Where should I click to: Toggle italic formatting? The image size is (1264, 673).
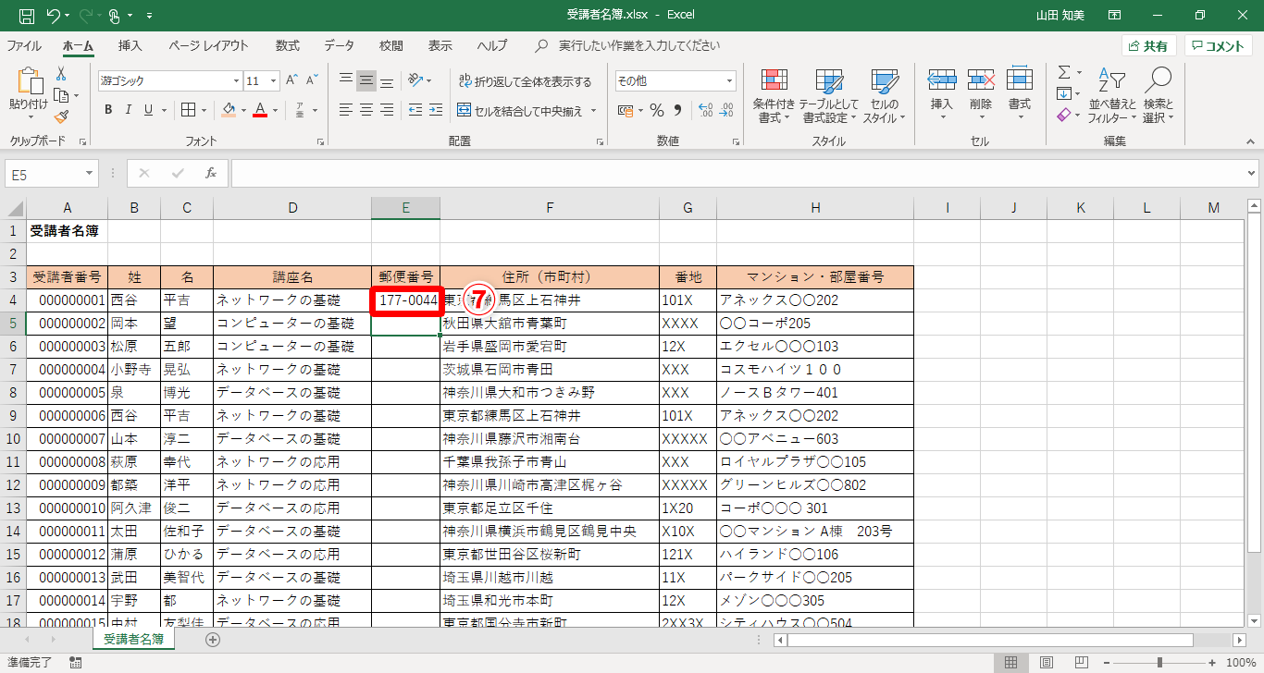pyautogui.click(x=129, y=110)
